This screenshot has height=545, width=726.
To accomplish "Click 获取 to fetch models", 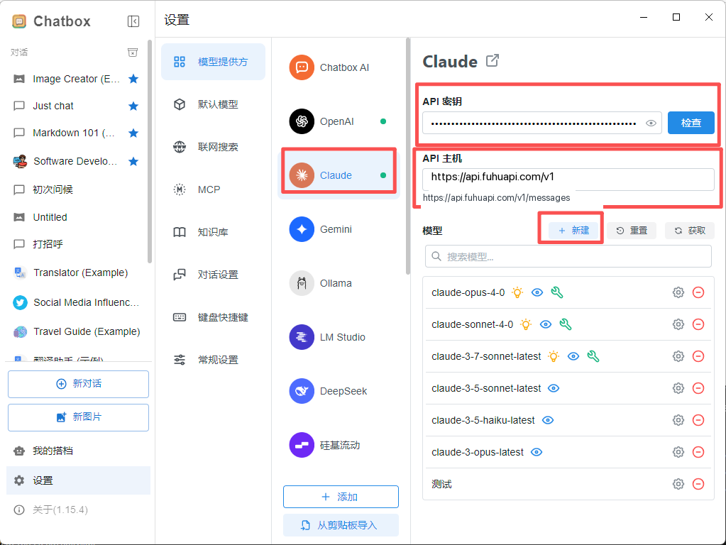I will pyautogui.click(x=690, y=231).
